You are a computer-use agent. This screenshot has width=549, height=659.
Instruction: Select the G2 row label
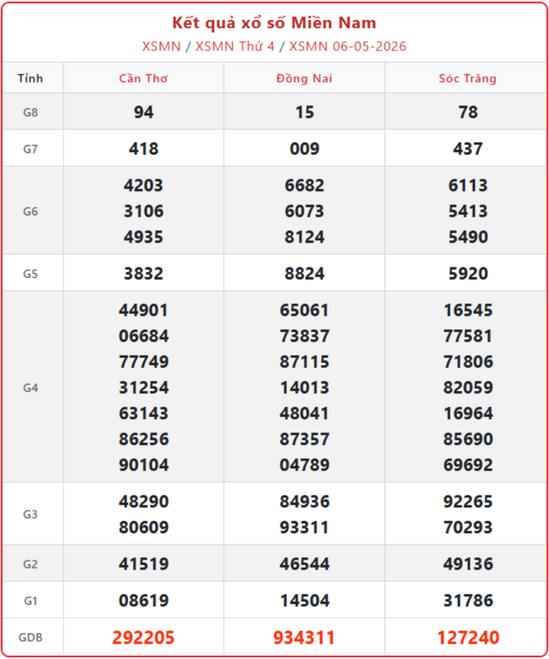(x=30, y=564)
